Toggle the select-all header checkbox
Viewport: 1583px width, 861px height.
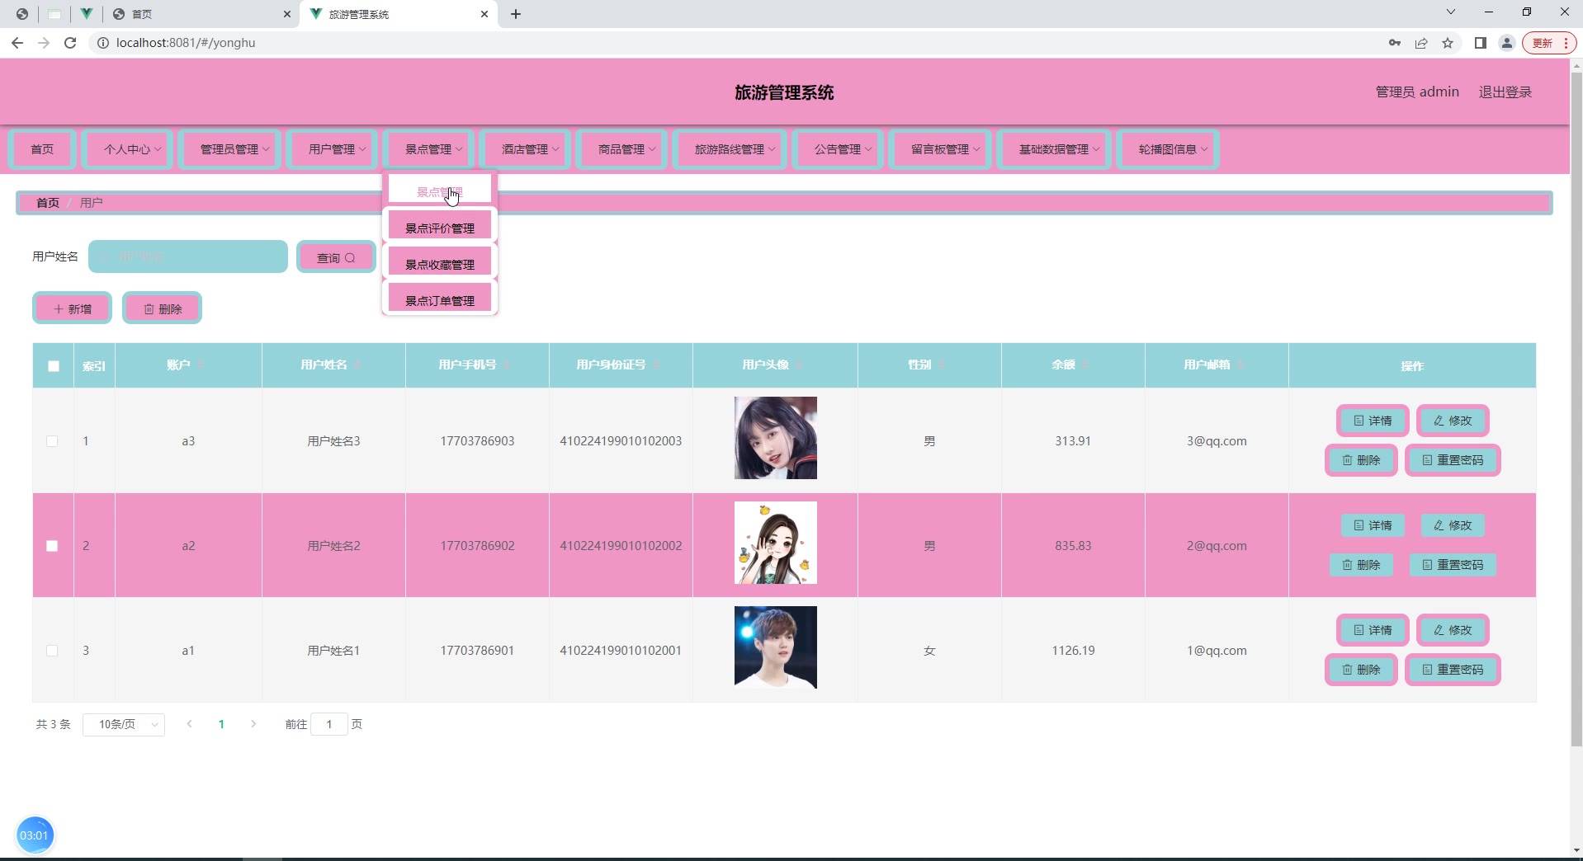(x=54, y=366)
